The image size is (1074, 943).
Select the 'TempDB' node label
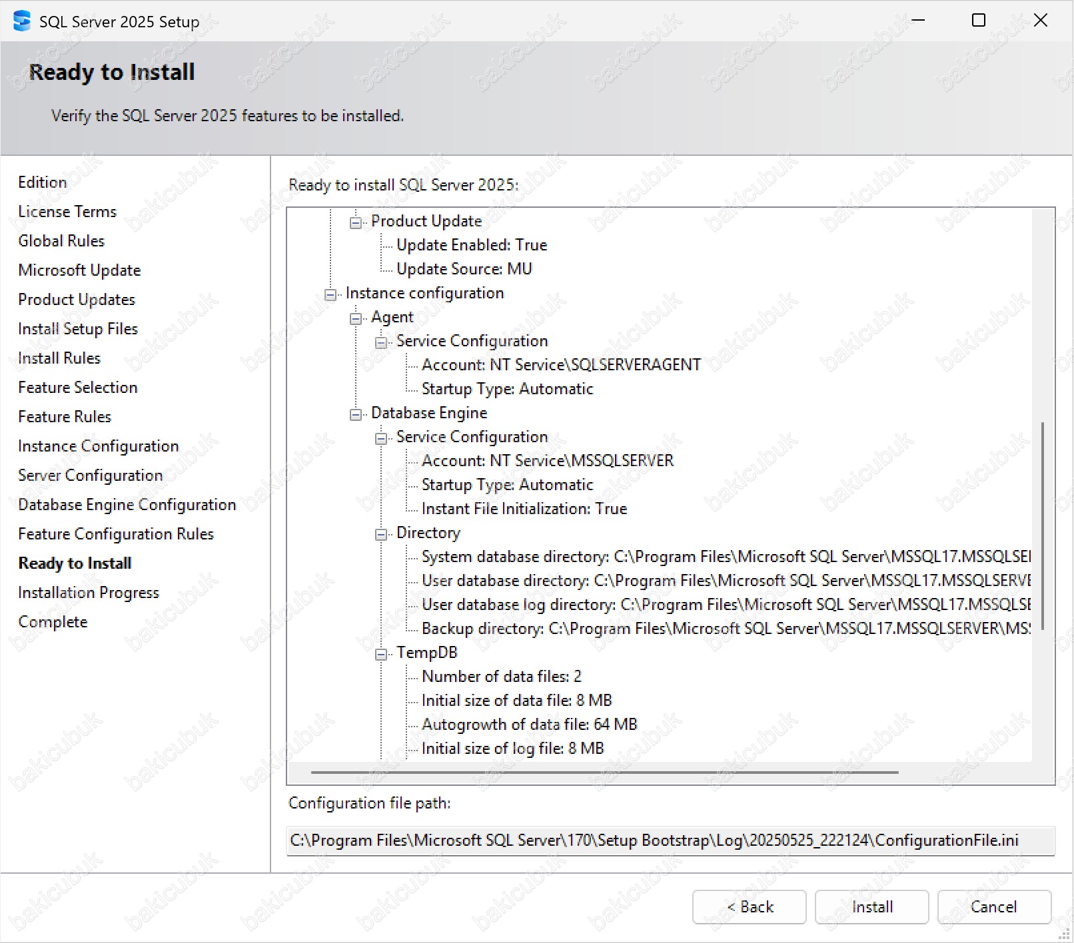tap(427, 653)
